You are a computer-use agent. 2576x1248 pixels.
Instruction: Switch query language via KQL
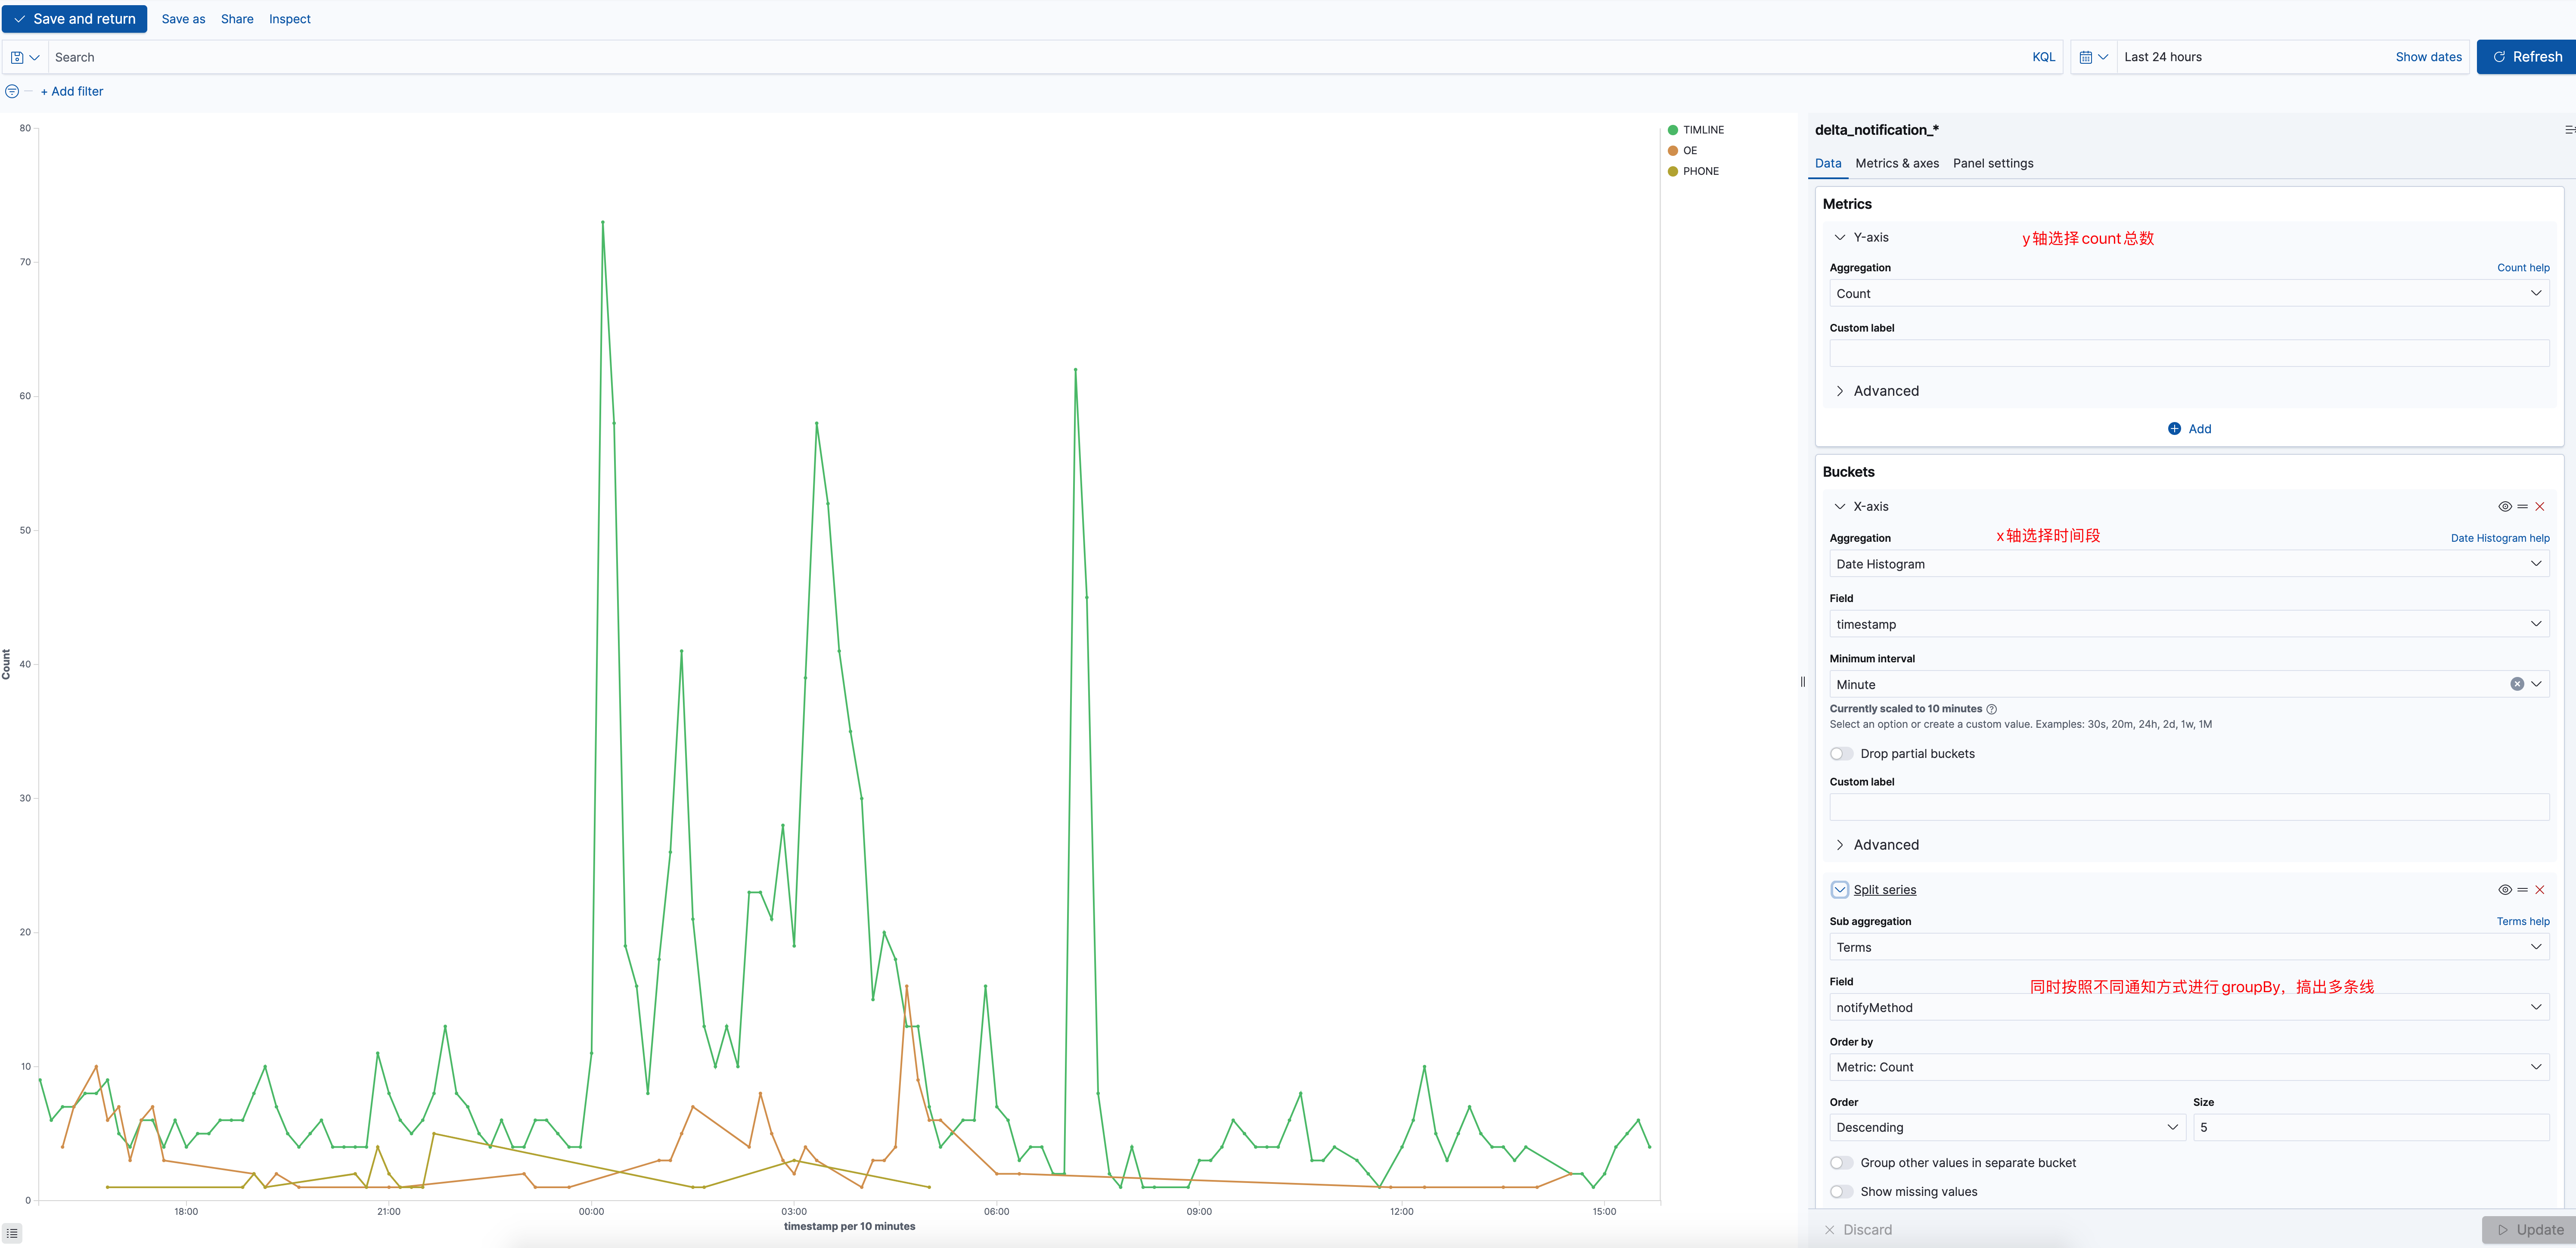coord(2044,57)
